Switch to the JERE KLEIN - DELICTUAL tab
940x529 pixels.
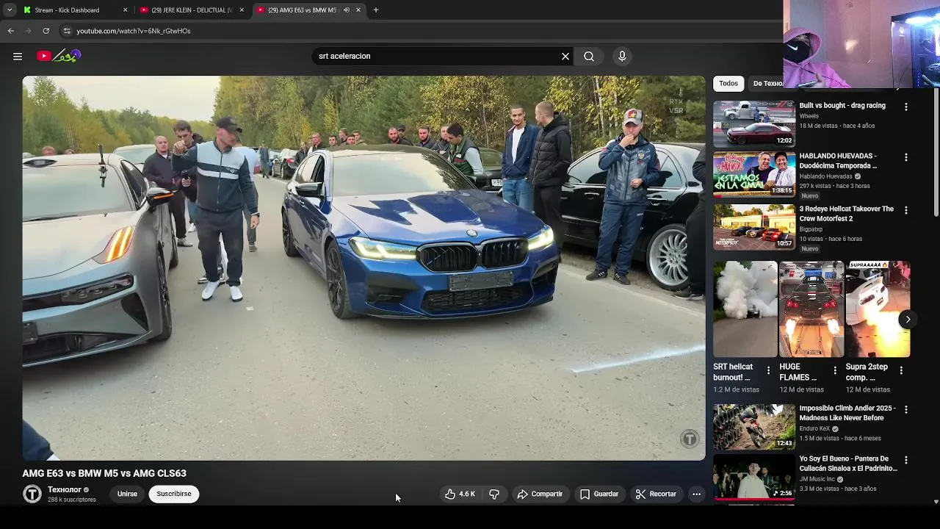[191, 10]
